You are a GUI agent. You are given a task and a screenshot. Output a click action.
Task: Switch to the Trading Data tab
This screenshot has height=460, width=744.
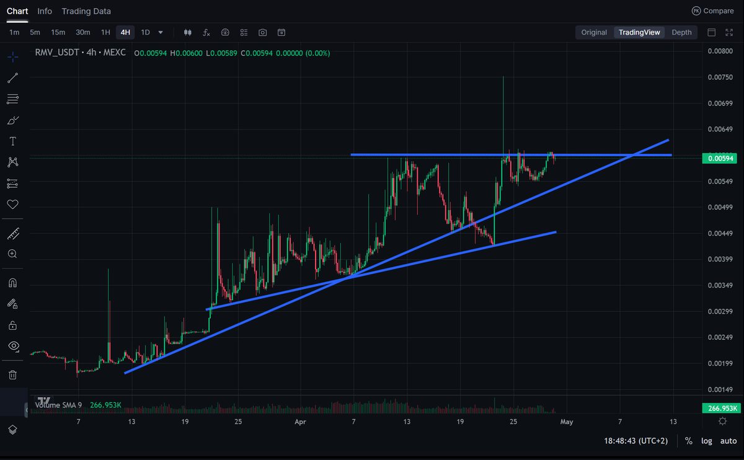click(x=86, y=11)
